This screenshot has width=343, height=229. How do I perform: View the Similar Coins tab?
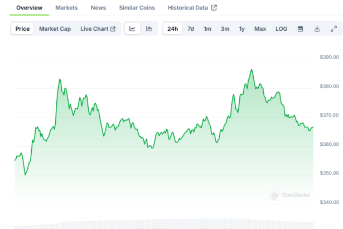(137, 8)
